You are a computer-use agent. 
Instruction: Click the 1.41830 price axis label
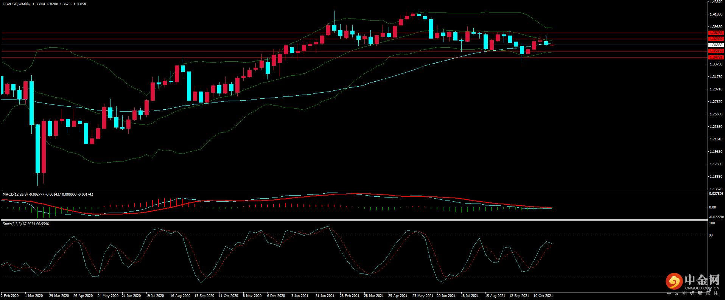point(716,14)
